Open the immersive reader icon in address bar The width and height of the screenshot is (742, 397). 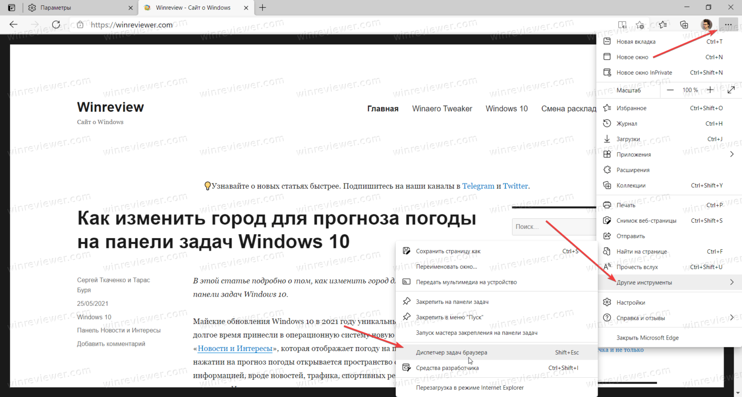(622, 25)
